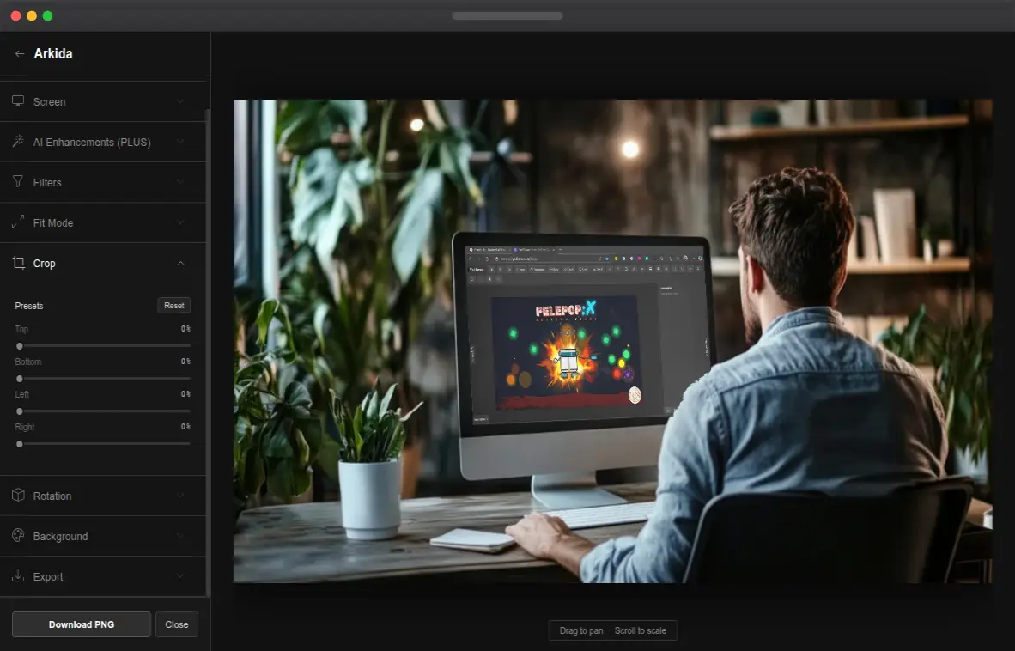Click the Filters funnel icon
Viewport: 1015px width, 651px height.
18,182
